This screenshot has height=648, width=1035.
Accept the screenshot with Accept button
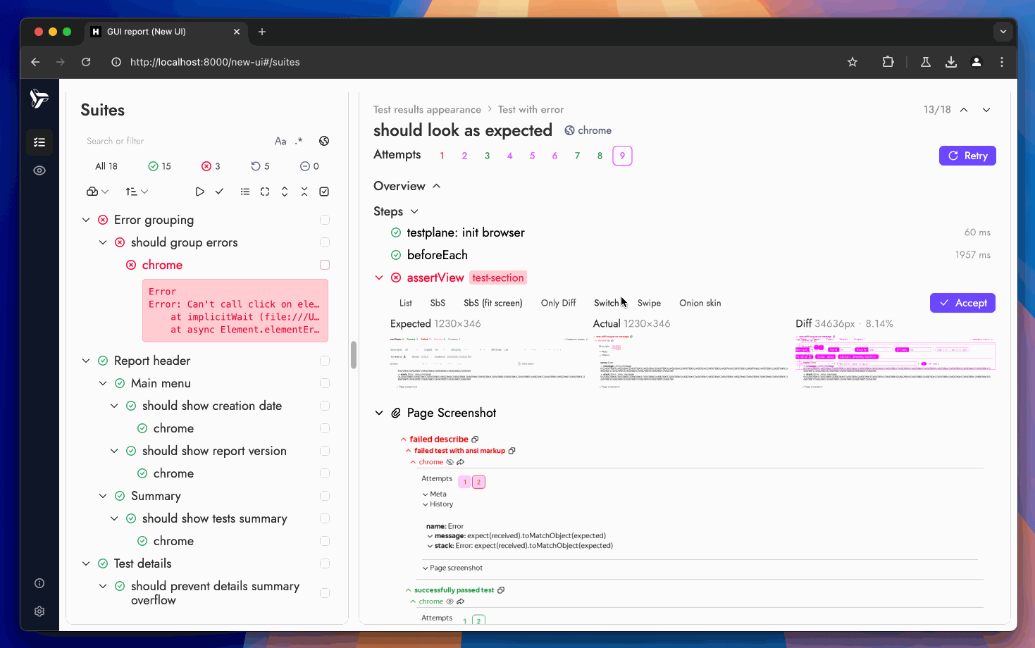pyautogui.click(x=962, y=303)
